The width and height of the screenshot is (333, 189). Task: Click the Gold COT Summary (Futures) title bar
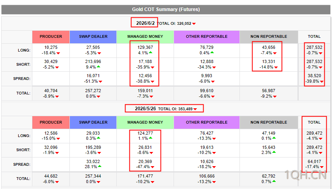(166, 9)
